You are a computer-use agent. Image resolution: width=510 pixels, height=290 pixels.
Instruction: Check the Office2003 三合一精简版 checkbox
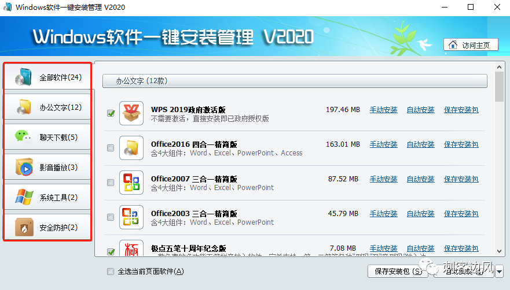click(111, 217)
